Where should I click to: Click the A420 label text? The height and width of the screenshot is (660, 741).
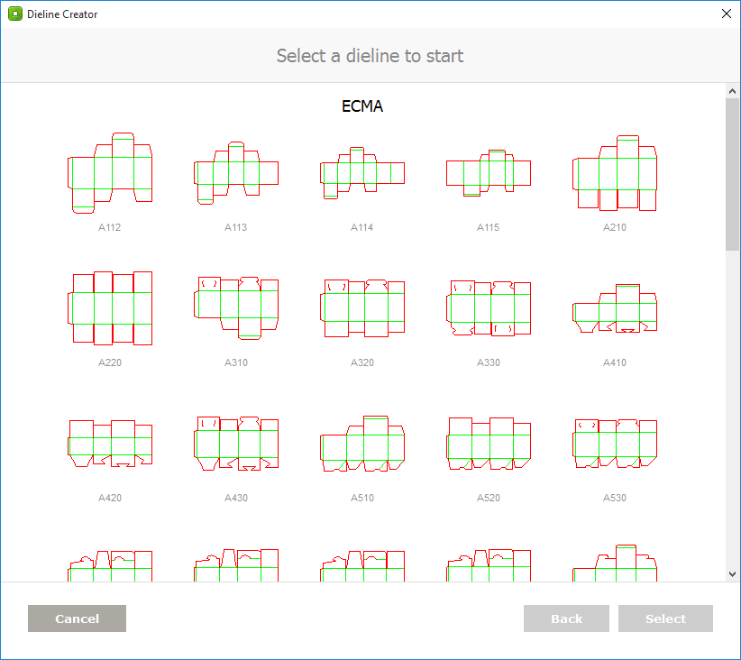(x=110, y=498)
